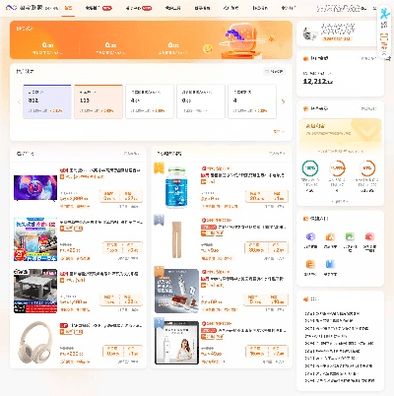
Task: Open the green picture quick-entry icon
Action: (350, 236)
